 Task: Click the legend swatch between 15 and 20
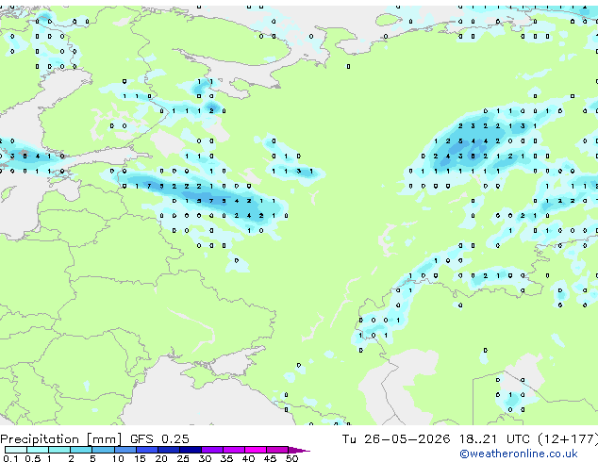tap(147, 450)
